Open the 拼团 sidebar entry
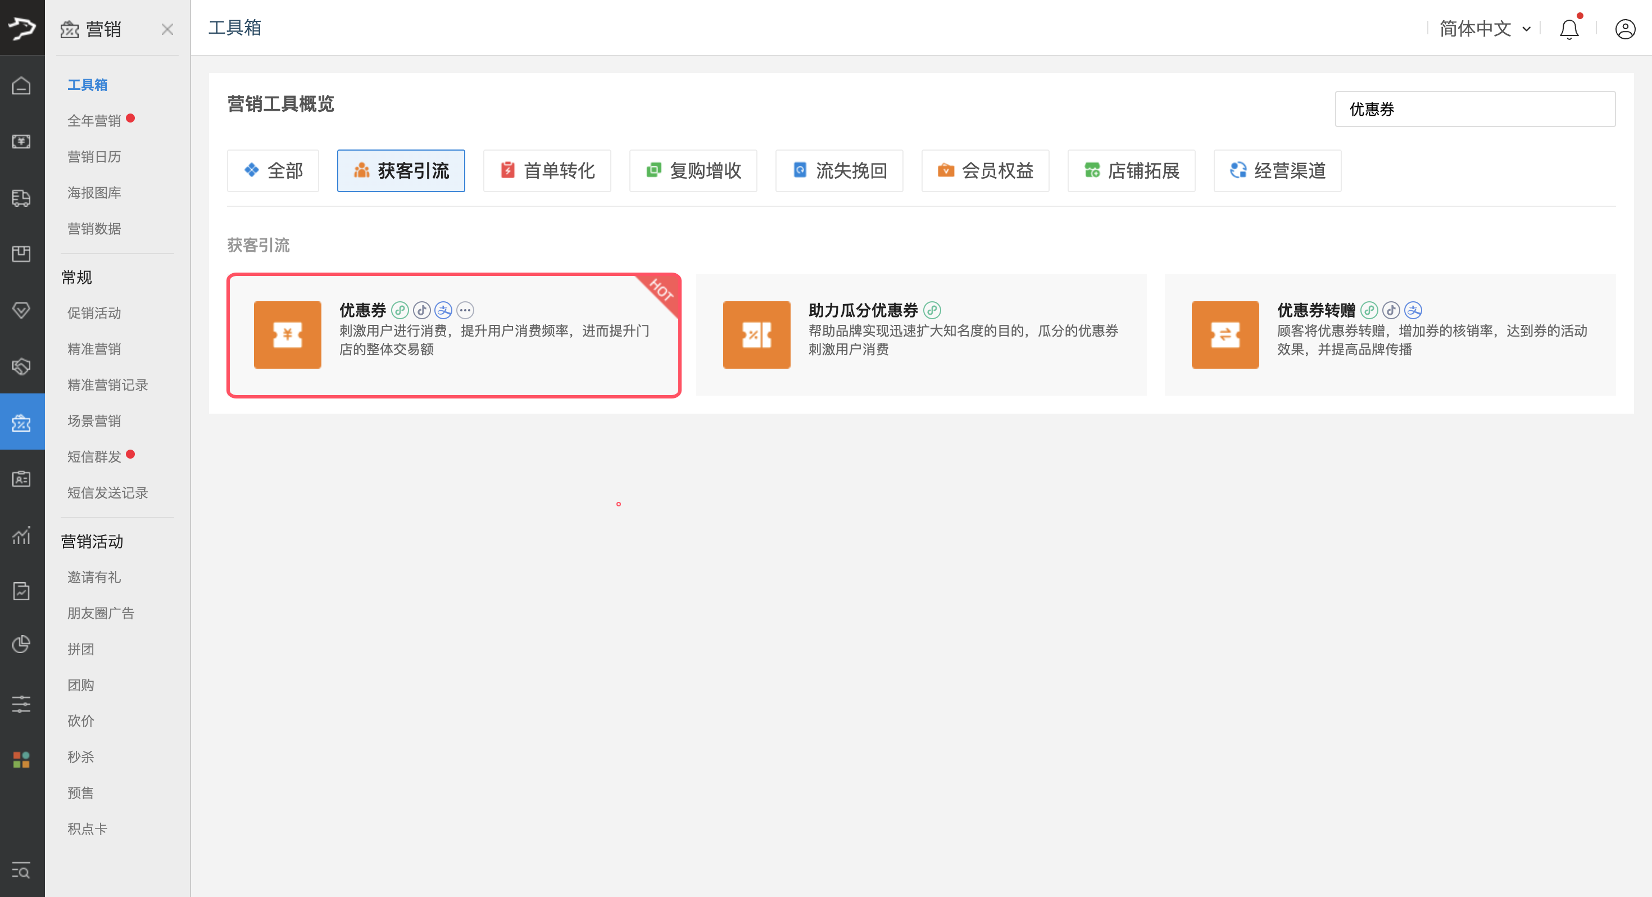Image resolution: width=1652 pixels, height=897 pixels. [x=81, y=649]
